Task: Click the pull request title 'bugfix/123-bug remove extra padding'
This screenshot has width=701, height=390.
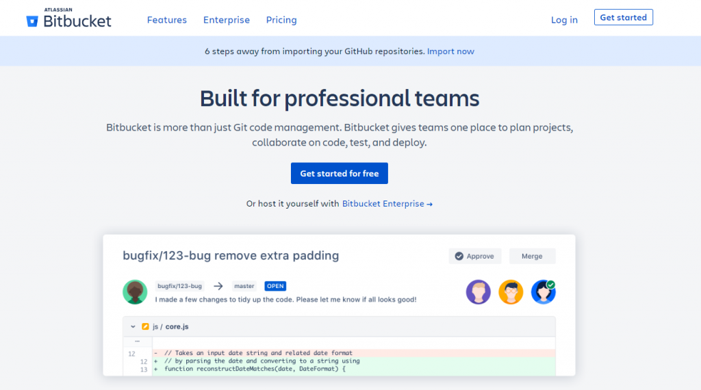Action: pyautogui.click(x=231, y=255)
